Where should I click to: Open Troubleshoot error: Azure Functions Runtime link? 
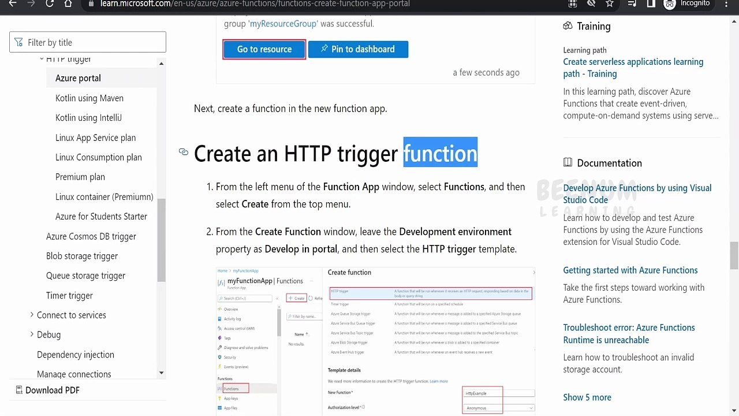click(629, 334)
